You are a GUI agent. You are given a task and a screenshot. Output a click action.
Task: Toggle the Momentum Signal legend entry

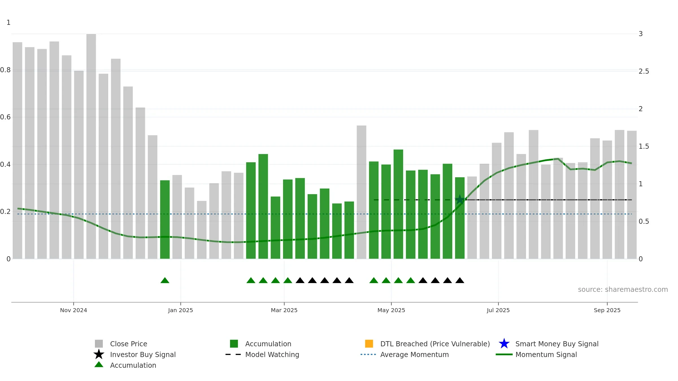pyautogui.click(x=536, y=354)
